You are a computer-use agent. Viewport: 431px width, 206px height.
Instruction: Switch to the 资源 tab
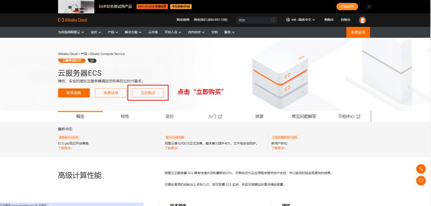click(259, 116)
